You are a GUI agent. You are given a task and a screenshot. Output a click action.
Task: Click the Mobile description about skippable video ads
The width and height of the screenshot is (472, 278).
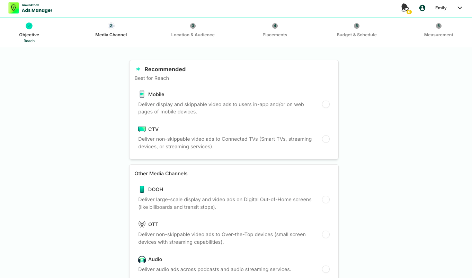tap(221, 108)
